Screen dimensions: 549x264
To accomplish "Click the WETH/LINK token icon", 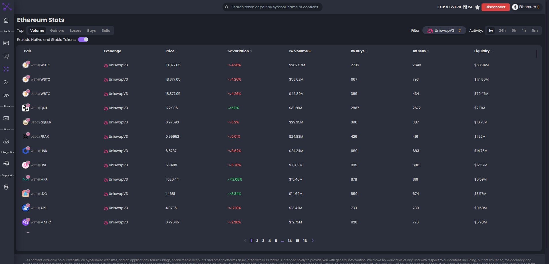I will point(26,151).
